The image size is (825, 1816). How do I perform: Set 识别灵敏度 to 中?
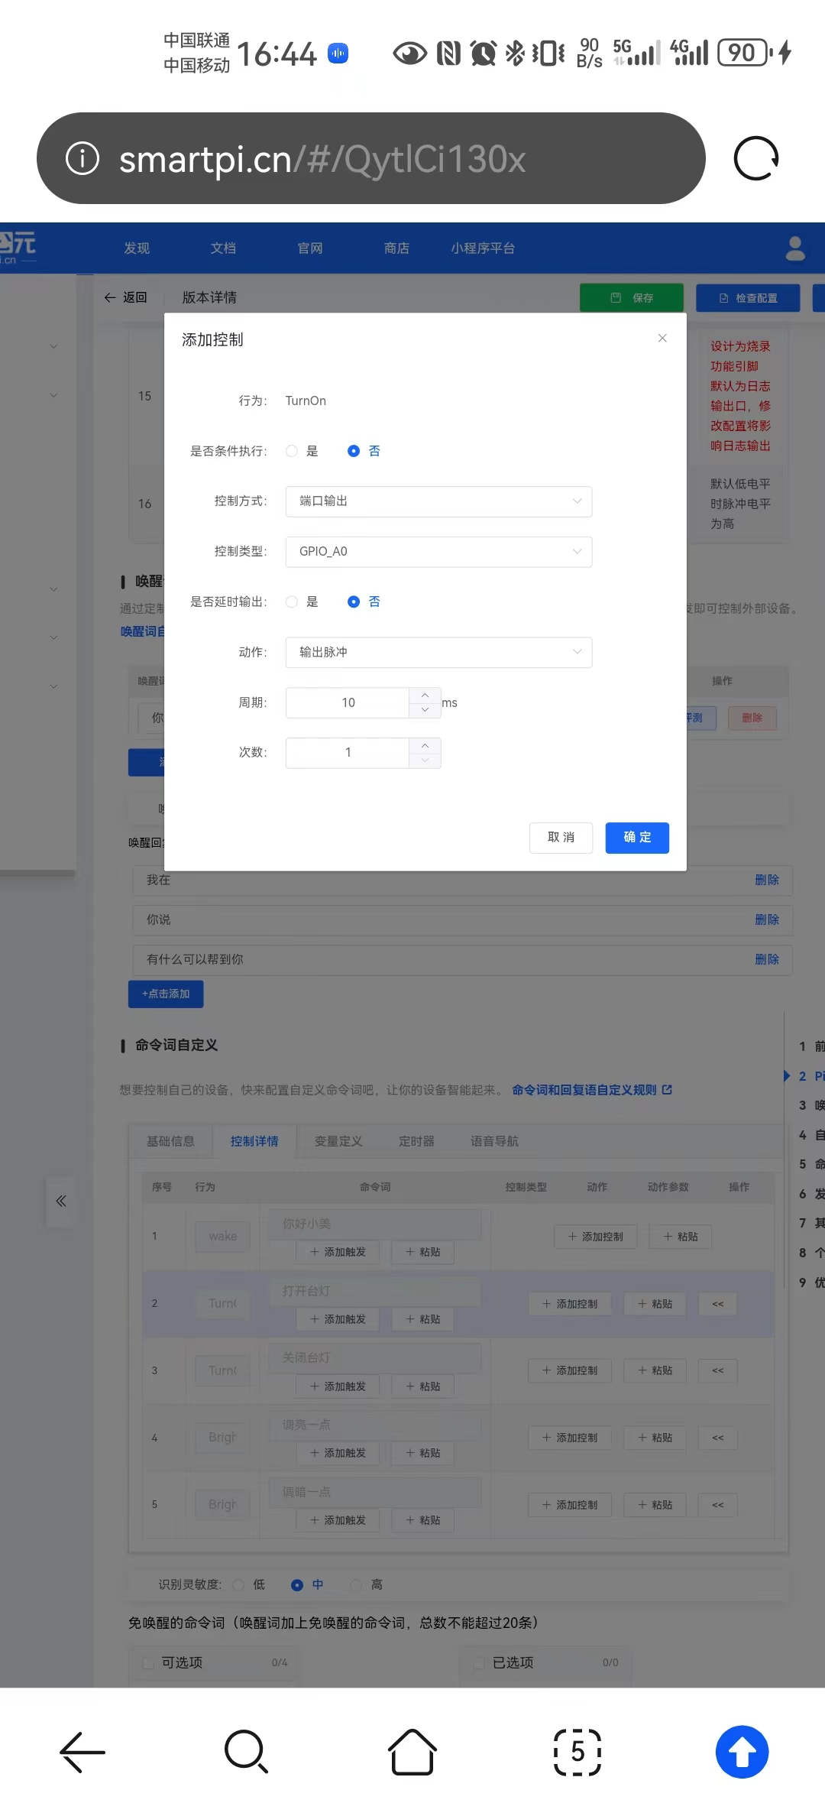[297, 1584]
